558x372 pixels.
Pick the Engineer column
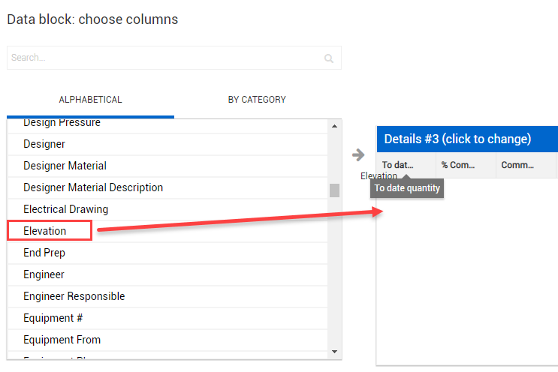pos(44,274)
